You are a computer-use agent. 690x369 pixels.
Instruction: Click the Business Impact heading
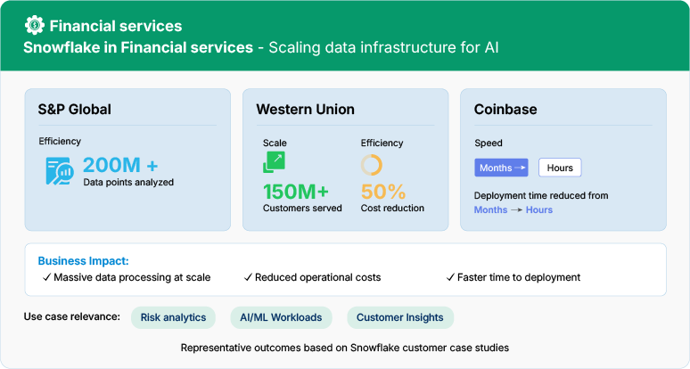coord(83,261)
